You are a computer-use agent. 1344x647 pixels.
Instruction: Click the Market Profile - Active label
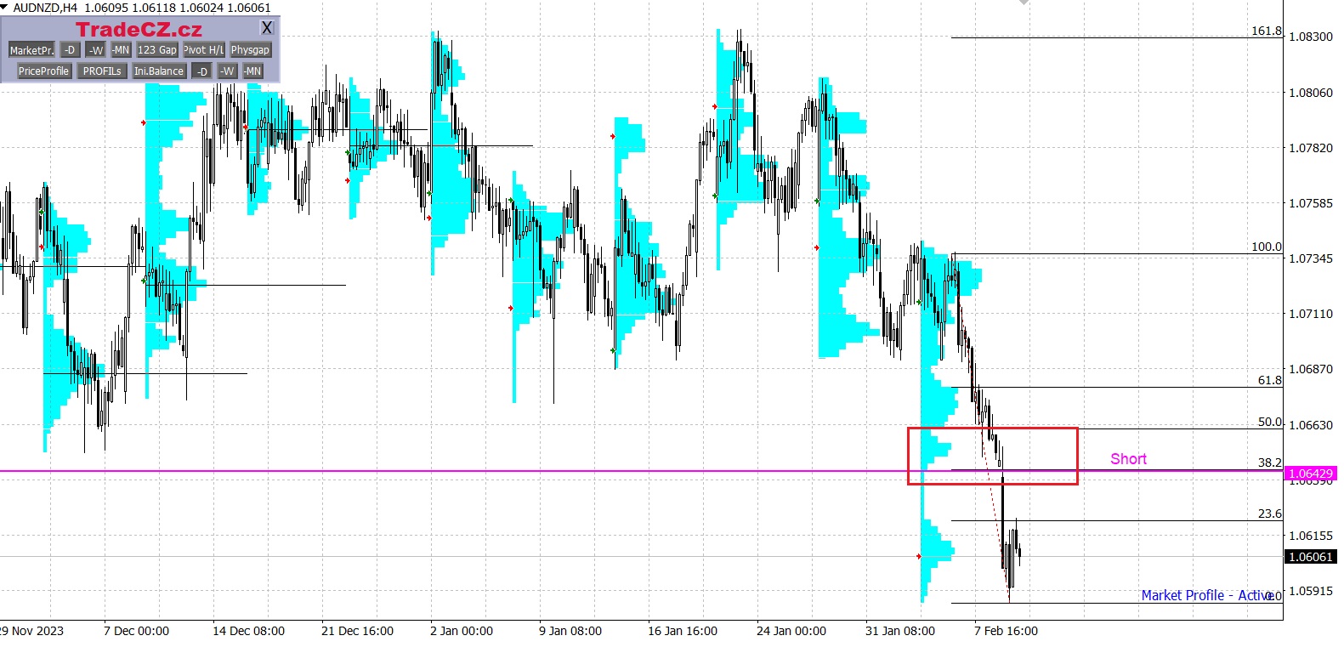pos(1205,595)
